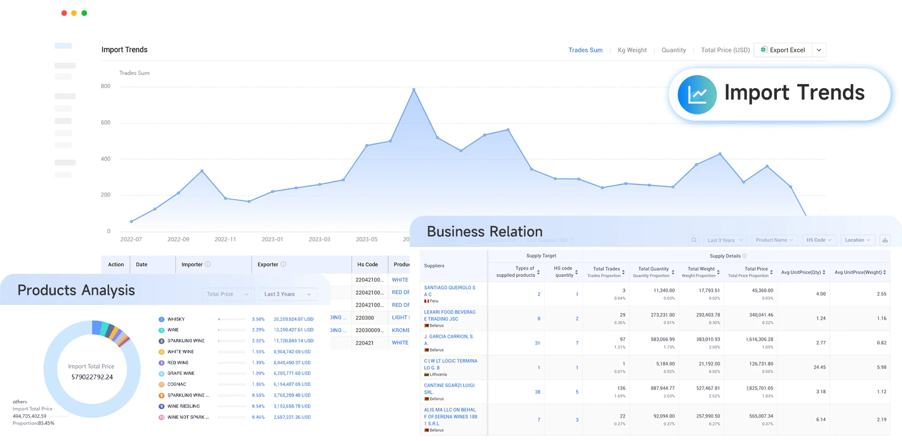Click the info icon beside Supply Details

(x=744, y=256)
